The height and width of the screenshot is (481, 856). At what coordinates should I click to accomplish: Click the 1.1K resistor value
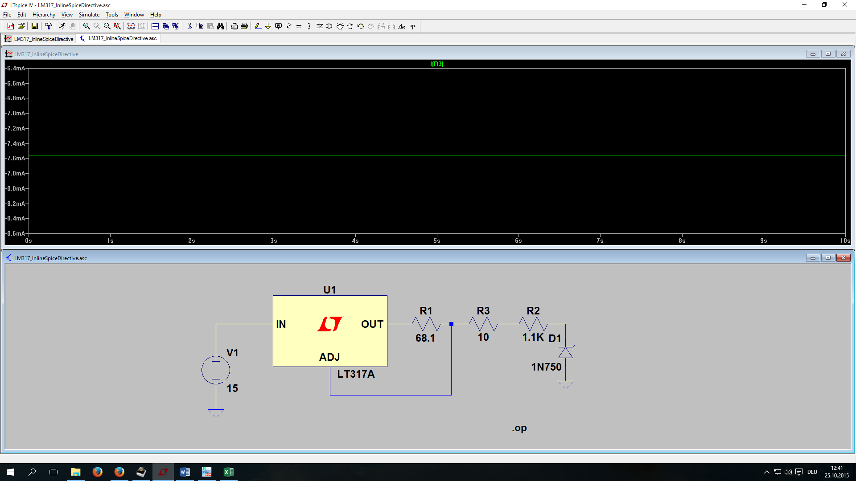[x=533, y=337]
